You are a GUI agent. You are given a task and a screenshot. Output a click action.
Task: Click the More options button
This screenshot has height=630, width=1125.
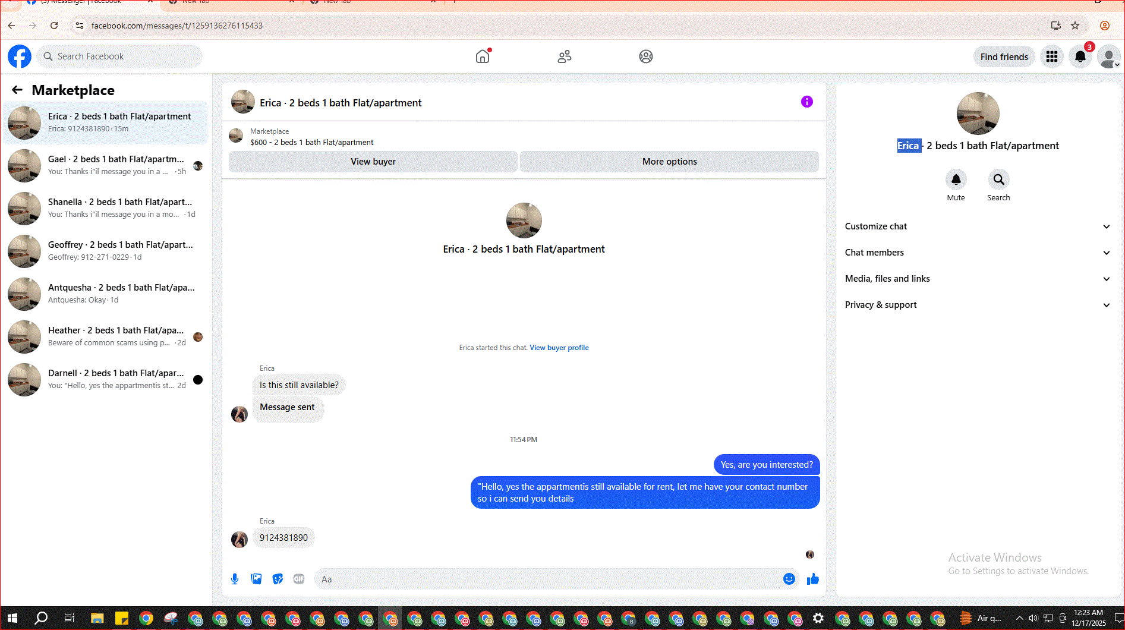point(669,162)
